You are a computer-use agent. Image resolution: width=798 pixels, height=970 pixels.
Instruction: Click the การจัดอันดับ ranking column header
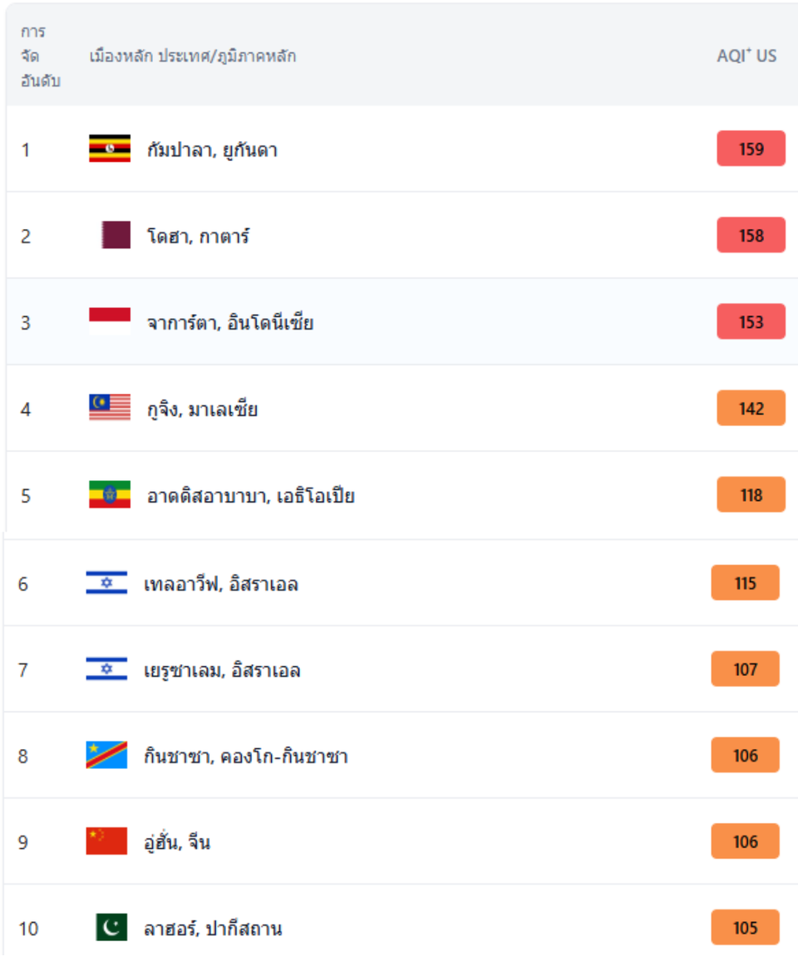click(x=40, y=56)
